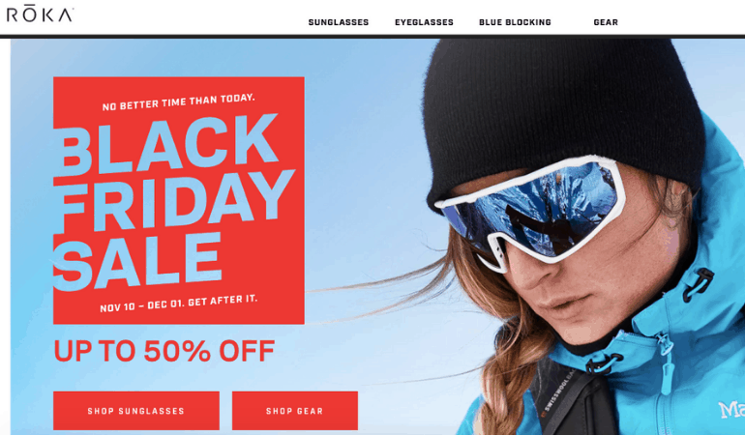Click the ROKA logo
This screenshot has height=435, width=745.
[x=40, y=14]
